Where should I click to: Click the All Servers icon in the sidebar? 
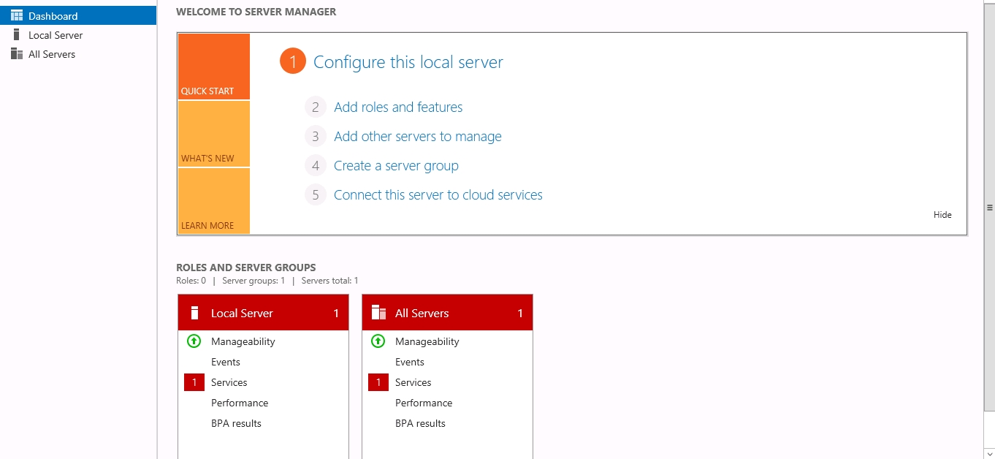point(17,53)
